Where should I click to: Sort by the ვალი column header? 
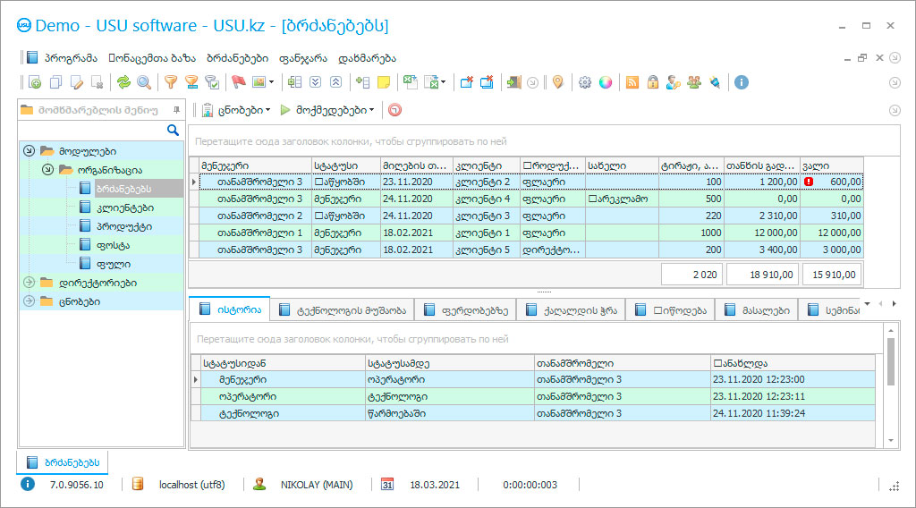point(831,165)
